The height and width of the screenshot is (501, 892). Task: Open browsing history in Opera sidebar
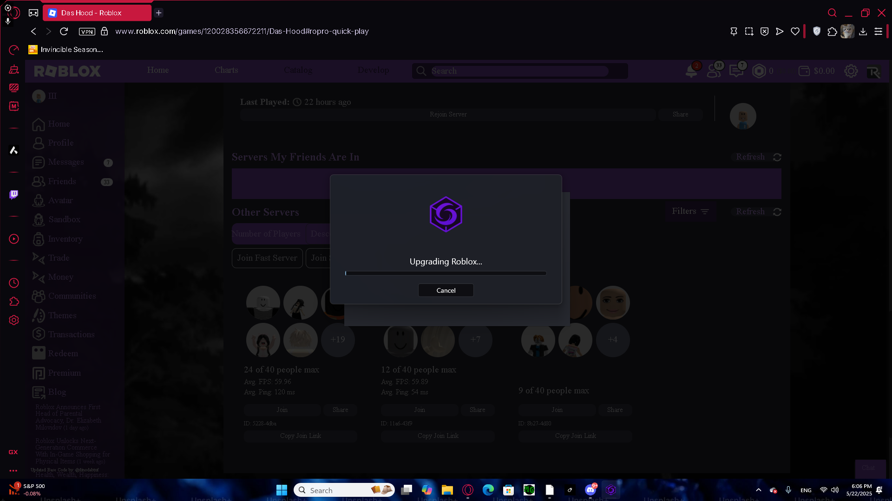[14, 283]
